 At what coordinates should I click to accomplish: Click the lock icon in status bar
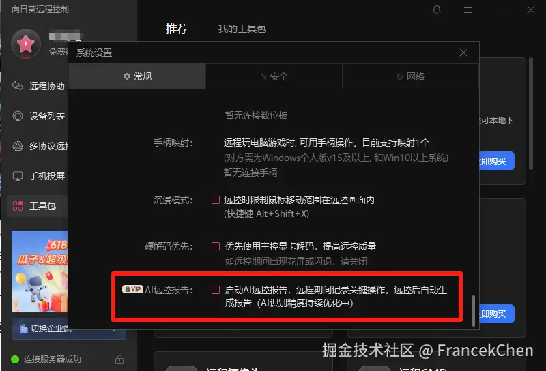tap(119, 359)
